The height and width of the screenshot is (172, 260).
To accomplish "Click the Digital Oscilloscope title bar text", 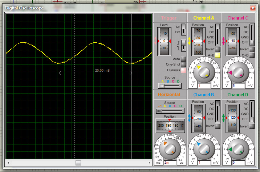I will click(x=24, y=8).
